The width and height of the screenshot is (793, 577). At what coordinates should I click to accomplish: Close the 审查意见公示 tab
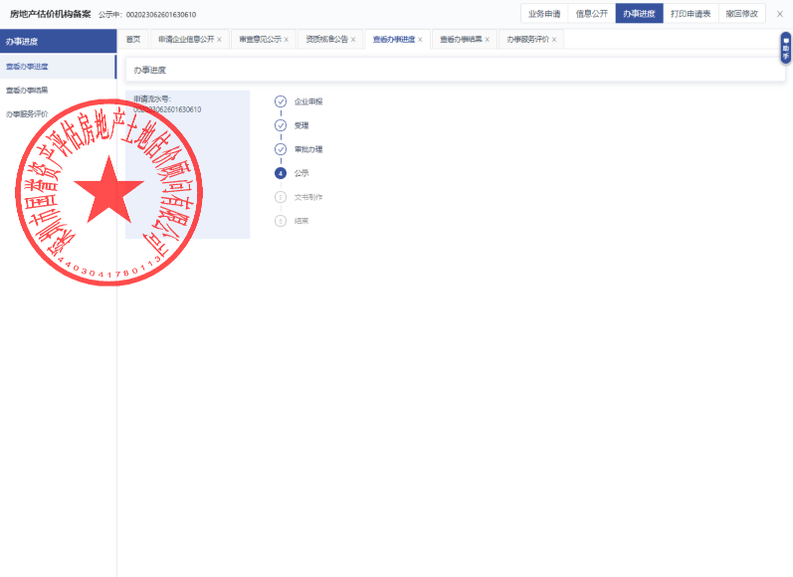(x=287, y=40)
